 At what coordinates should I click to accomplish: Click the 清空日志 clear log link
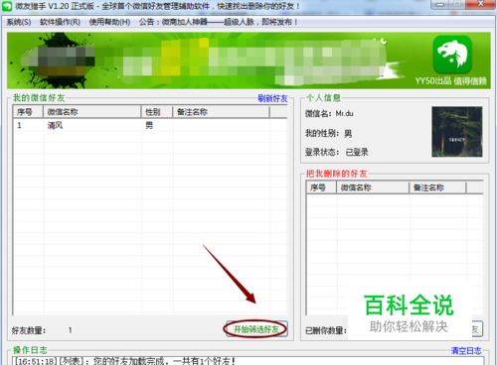point(466,351)
